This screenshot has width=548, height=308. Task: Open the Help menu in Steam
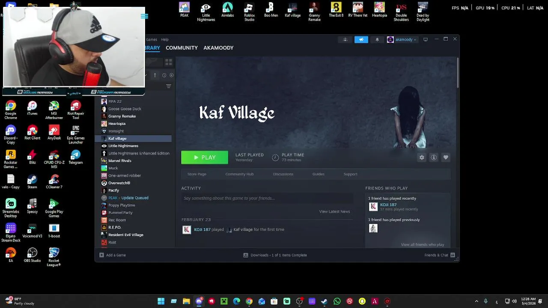tap(165, 39)
